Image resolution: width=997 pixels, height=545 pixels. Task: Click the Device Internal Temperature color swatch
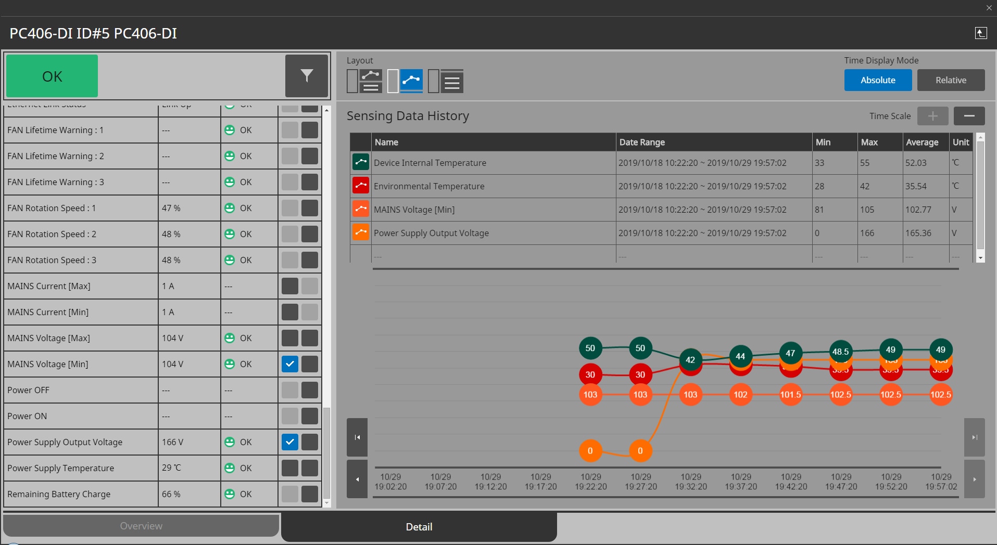[x=361, y=162]
